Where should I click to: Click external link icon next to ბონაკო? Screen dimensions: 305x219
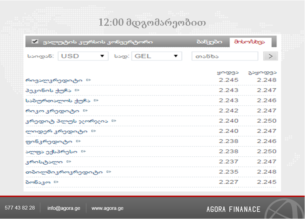[56, 182]
